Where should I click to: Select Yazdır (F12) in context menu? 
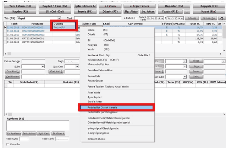tap(117, 49)
